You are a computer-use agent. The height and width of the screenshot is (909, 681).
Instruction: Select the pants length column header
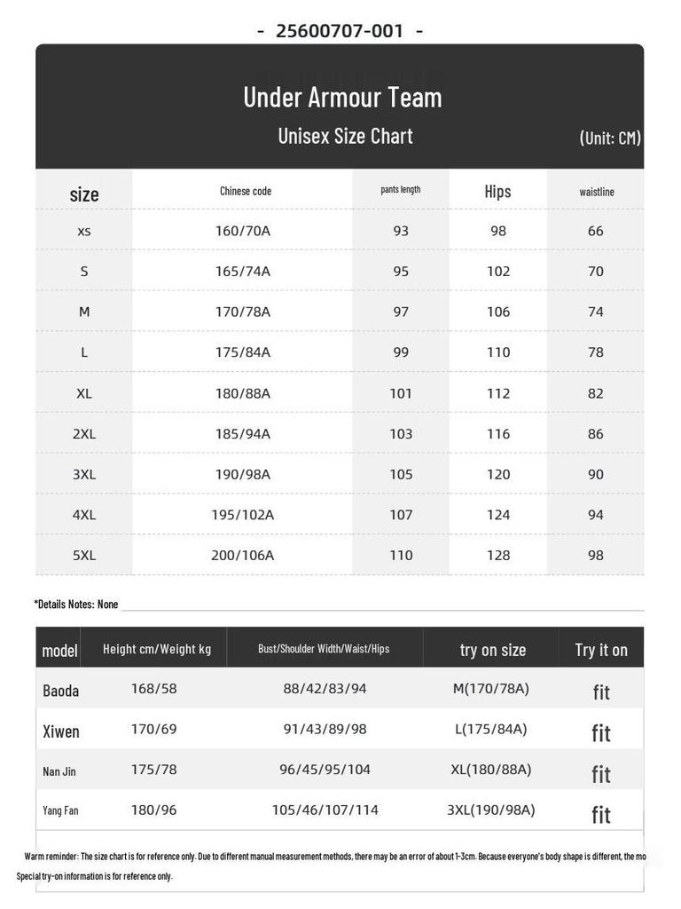(x=401, y=190)
